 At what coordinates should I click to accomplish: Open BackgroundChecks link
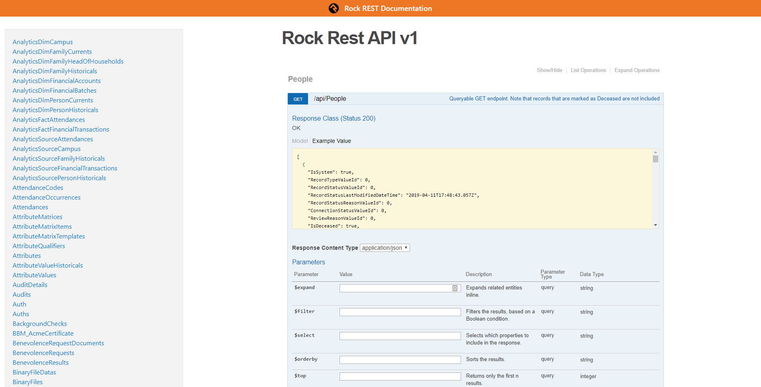click(40, 323)
